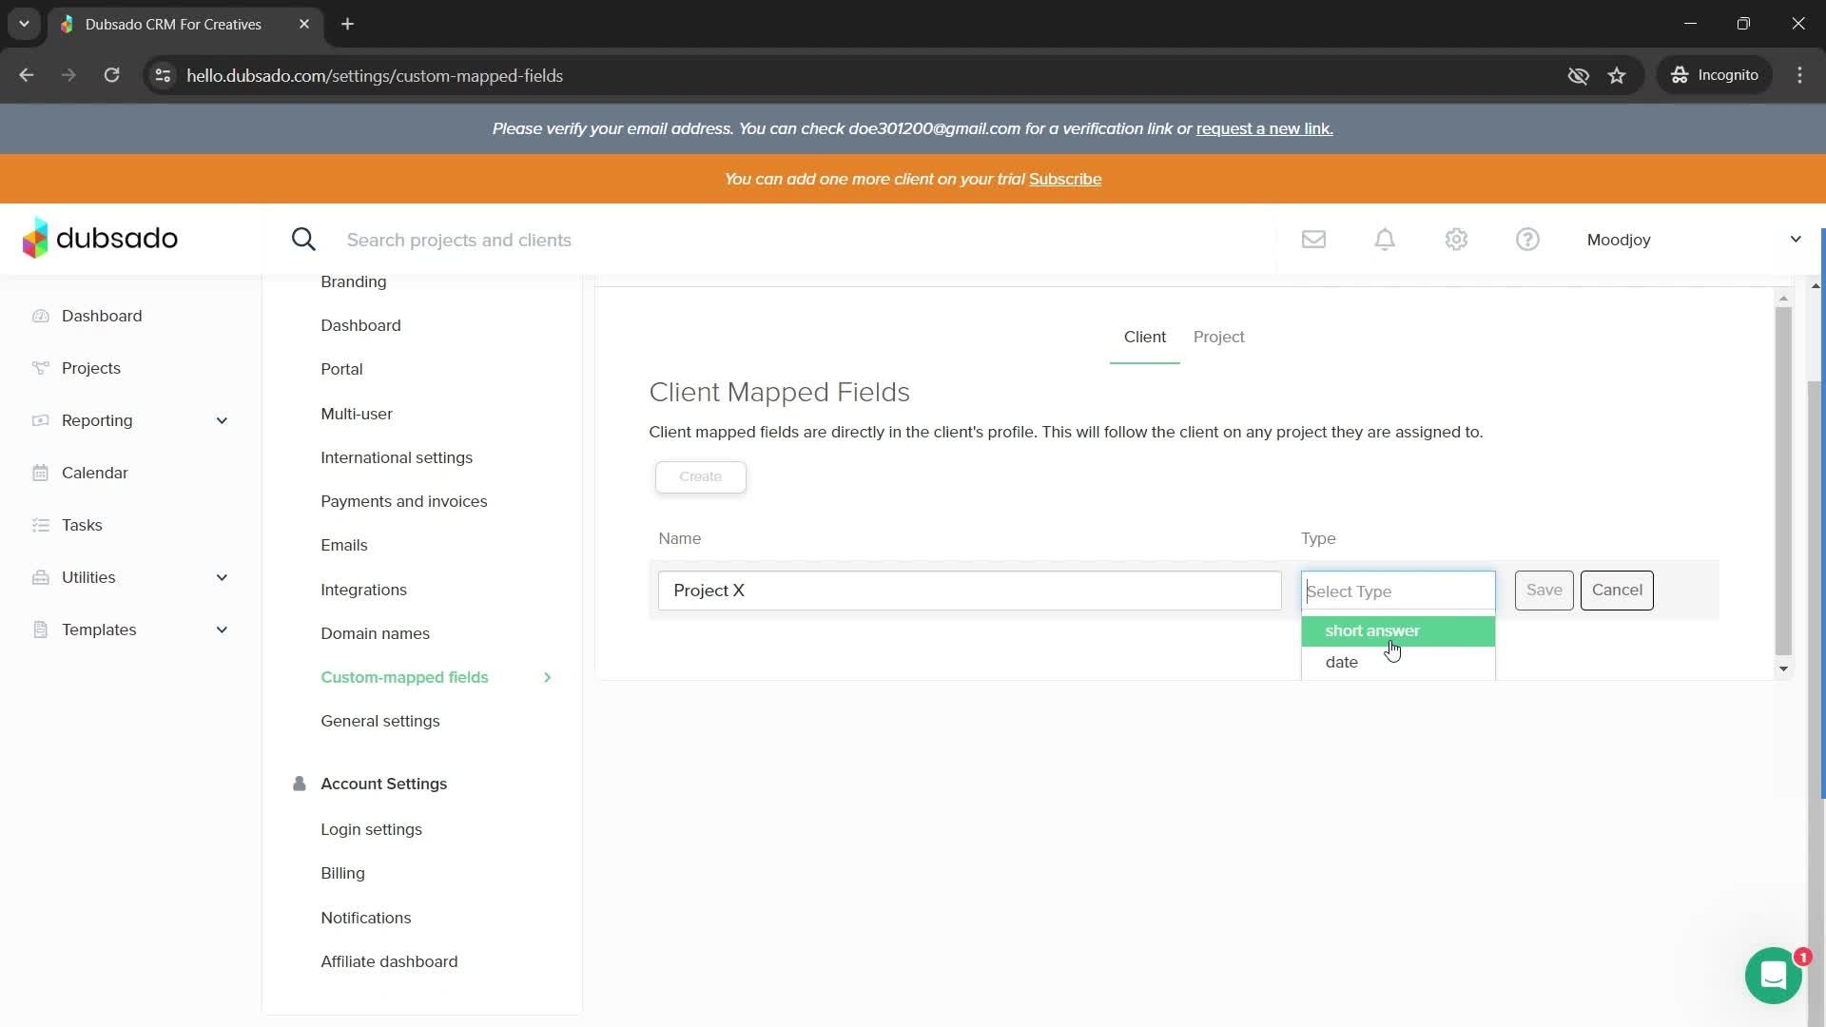Click the Subscribe link

tap(1064, 179)
